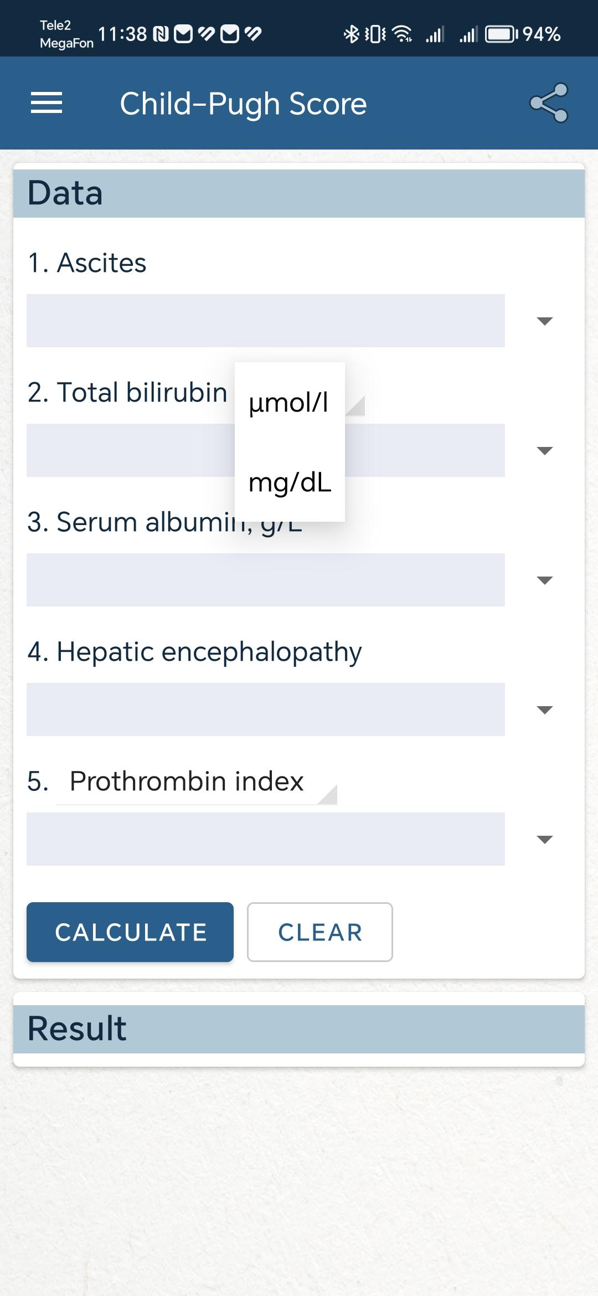Viewport: 598px width, 1296px height.
Task: Open the hamburger navigation menu
Action: click(x=47, y=103)
